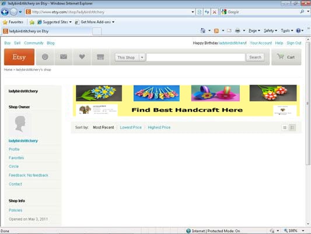Click the heart favorites icon
The width and height of the screenshot is (311, 234).
82,57
